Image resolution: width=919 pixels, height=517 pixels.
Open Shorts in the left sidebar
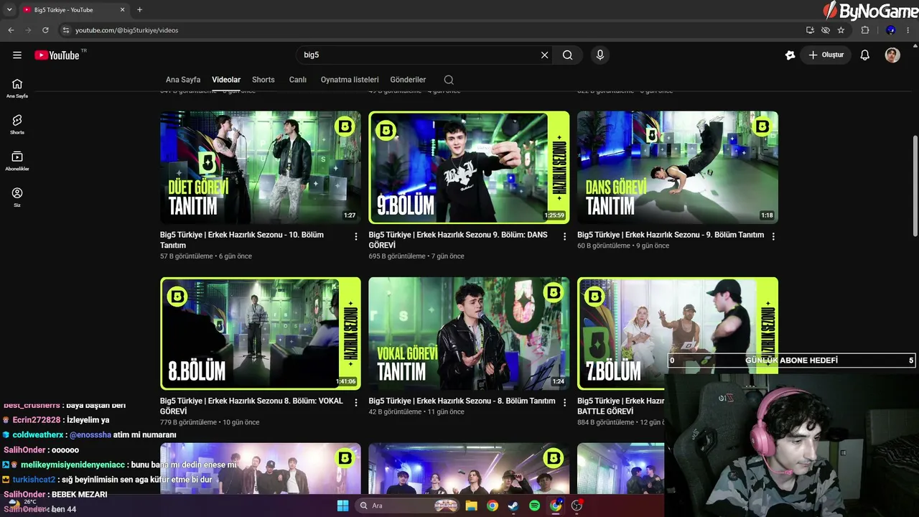tap(17, 125)
